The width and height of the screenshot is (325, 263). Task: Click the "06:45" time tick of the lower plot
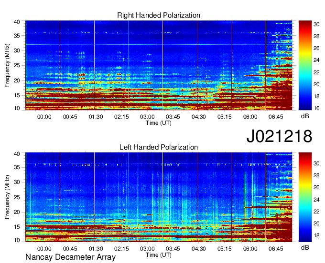click(276, 249)
